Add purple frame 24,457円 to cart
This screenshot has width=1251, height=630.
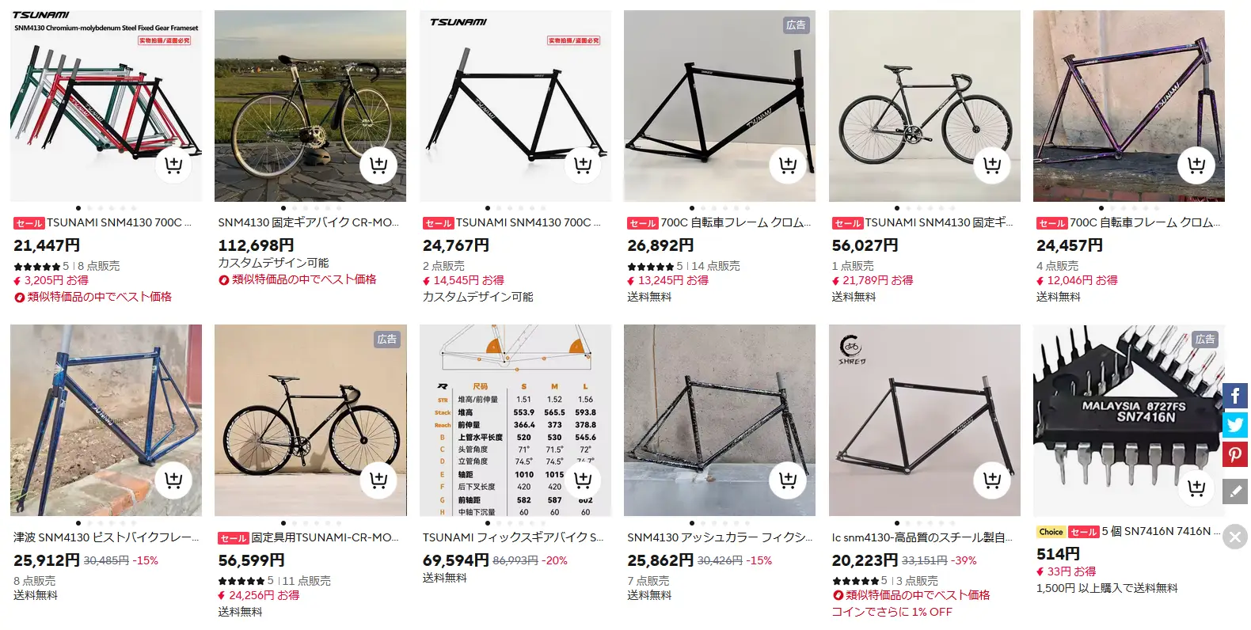(x=1196, y=165)
